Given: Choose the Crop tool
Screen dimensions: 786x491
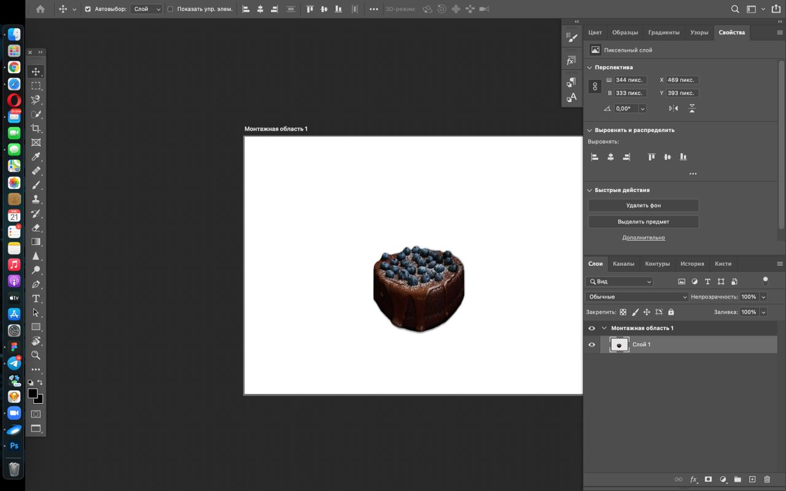Looking at the screenshot, I should pos(36,128).
